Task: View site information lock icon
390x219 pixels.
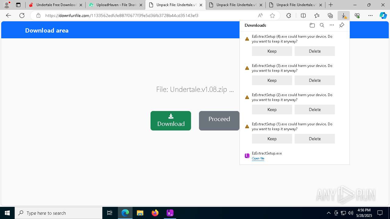Action: coord(38,16)
